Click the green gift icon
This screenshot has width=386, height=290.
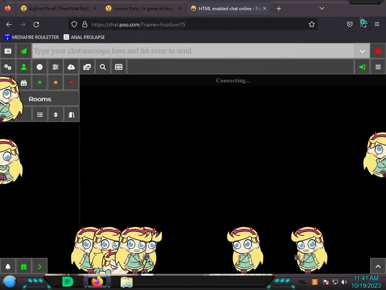pos(24,267)
